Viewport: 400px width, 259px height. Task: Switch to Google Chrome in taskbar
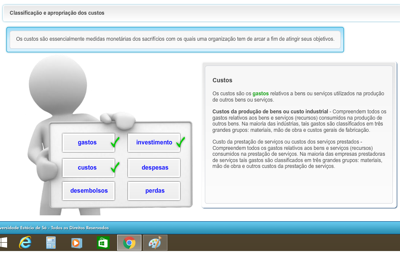coord(129,243)
